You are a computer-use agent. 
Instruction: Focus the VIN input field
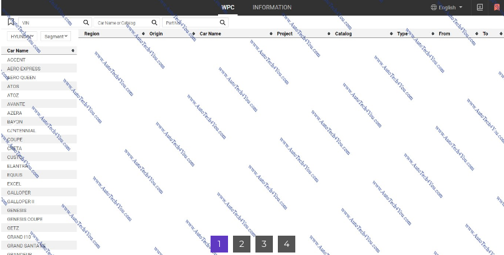click(x=50, y=22)
